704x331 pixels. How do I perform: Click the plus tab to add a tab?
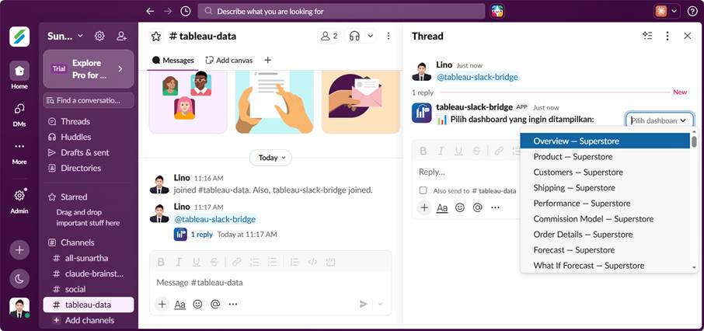pos(267,60)
